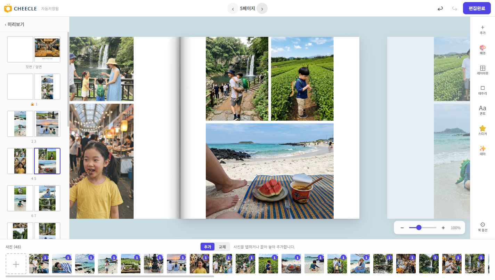The width and height of the screenshot is (495, 280).
Task: Switch photo mode to 교체
Action: [x=222, y=247]
